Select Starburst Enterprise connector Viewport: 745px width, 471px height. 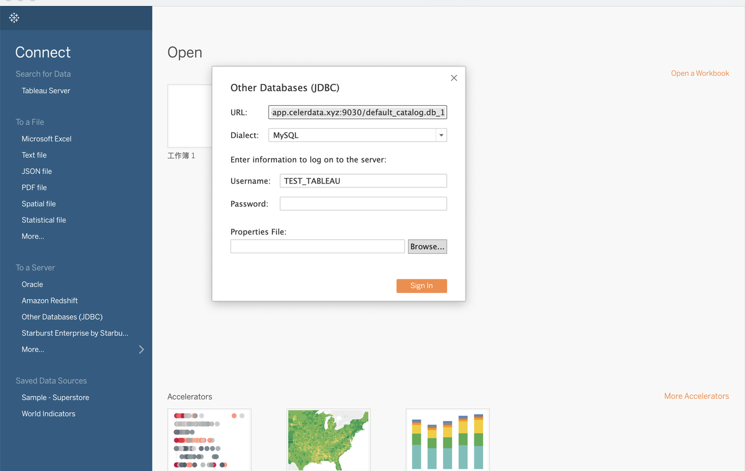click(74, 333)
